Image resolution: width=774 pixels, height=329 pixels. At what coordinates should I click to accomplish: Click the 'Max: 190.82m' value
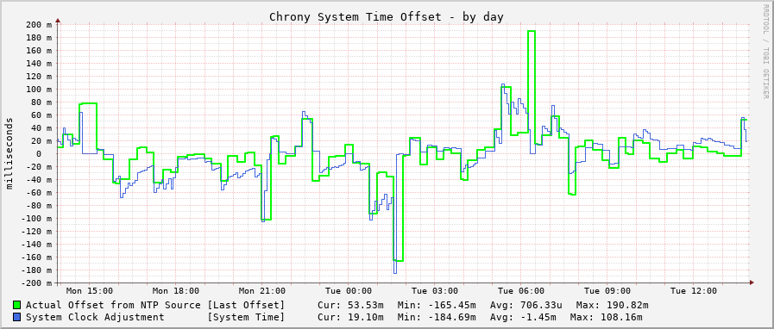pyautogui.click(x=612, y=306)
